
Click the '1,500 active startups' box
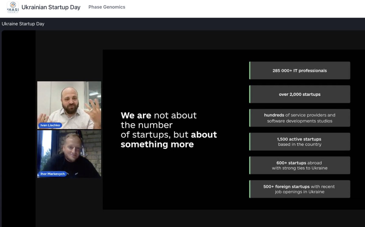tap(300, 142)
